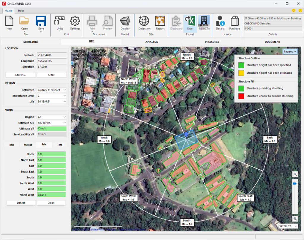Click the North West Ms field 0.8511
Screen dimensions: 304x240
pos(51,195)
